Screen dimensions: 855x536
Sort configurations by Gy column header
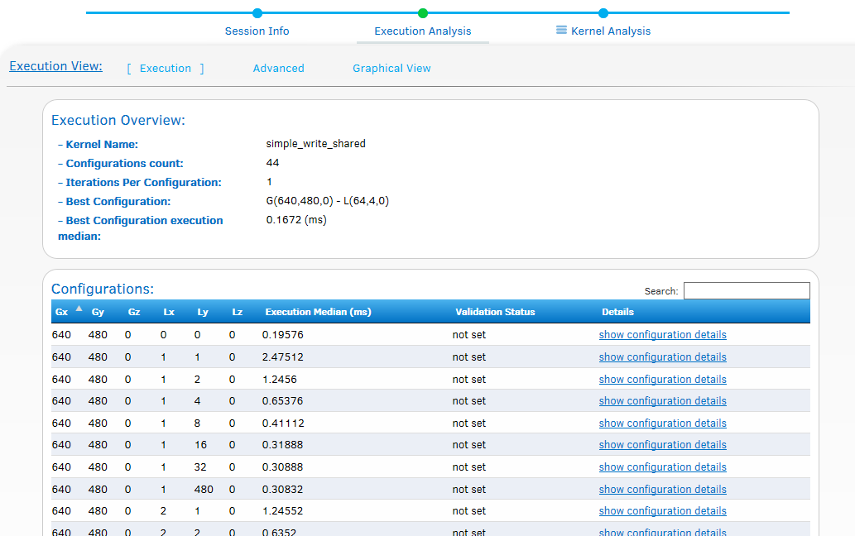pos(98,313)
